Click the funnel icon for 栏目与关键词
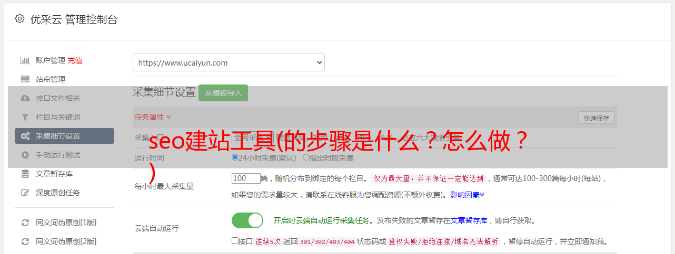The height and width of the screenshot is (254, 675). pyautogui.click(x=25, y=117)
